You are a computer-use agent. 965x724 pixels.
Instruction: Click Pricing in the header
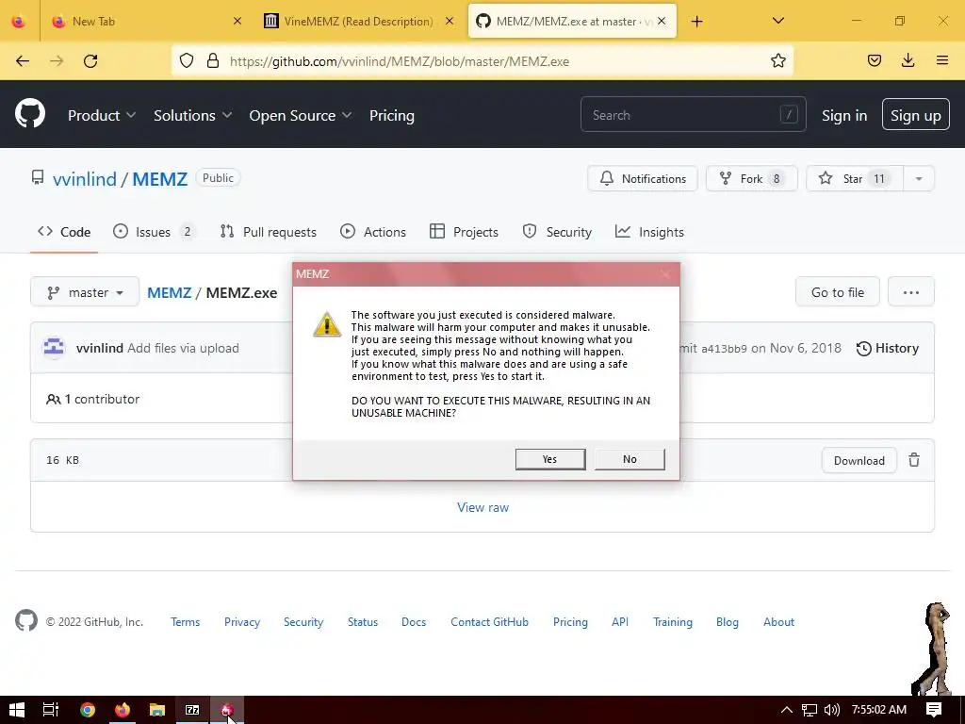click(x=392, y=115)
